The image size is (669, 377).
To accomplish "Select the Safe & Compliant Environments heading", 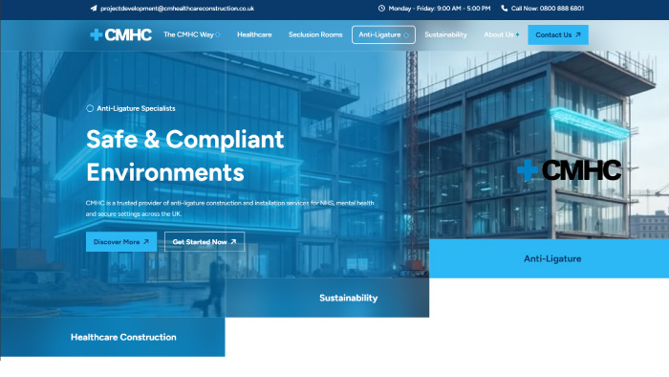I will pyautogui.click(x=184, y=155).
